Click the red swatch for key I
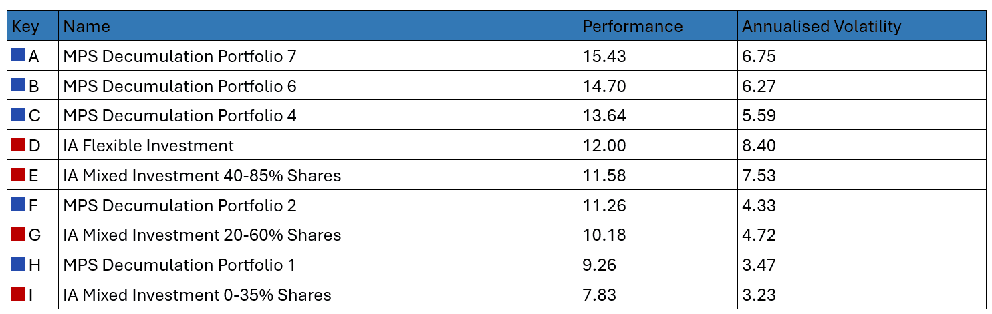This screenshot has width=992, height=314. point(18,293)
